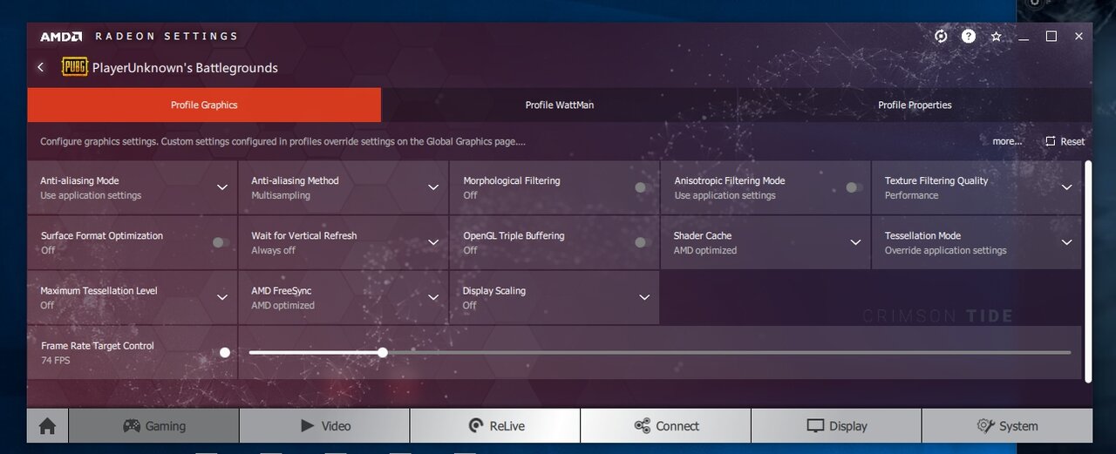Open the Gaming section
This screenshot has width=1116, height=454.
click(153, 426)
